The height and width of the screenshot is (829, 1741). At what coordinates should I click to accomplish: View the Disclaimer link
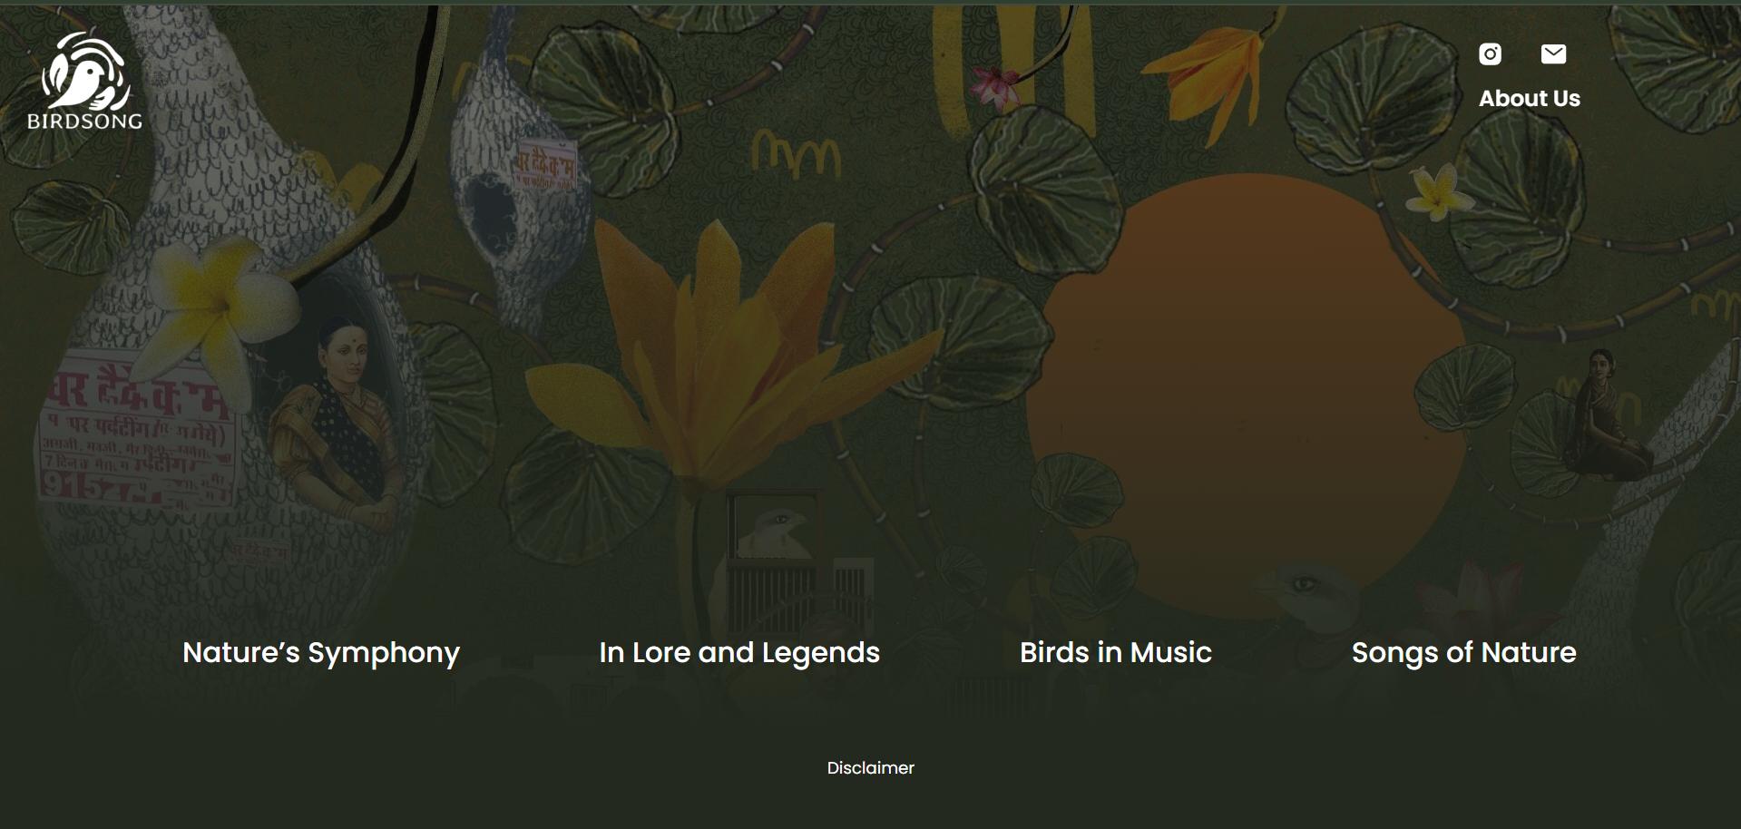[x=870, y=768]
